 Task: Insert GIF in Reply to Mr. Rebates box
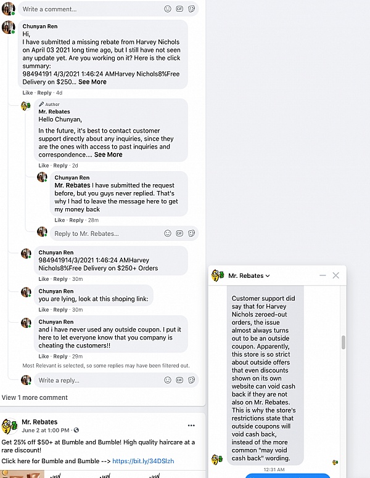(179, 233)
